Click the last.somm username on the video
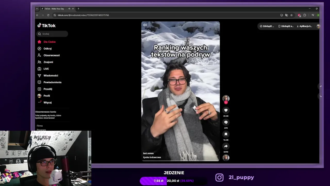330x186 pixels. click(x=148, y=153)
